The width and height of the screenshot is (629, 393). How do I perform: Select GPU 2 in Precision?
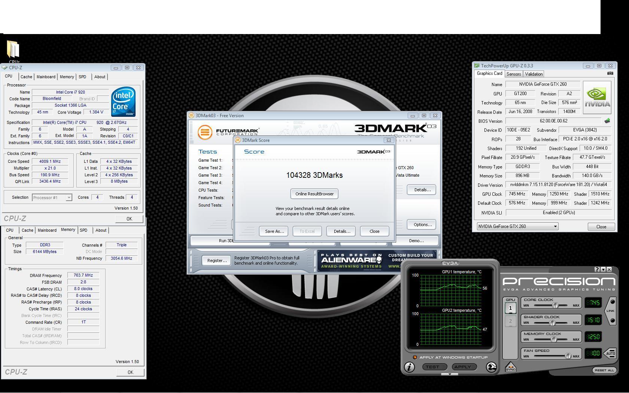click(x=510, y=321)
